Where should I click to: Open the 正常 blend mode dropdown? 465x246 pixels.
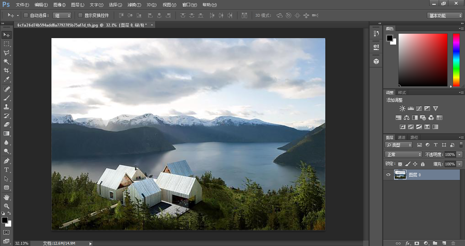[x=403, y=154]
